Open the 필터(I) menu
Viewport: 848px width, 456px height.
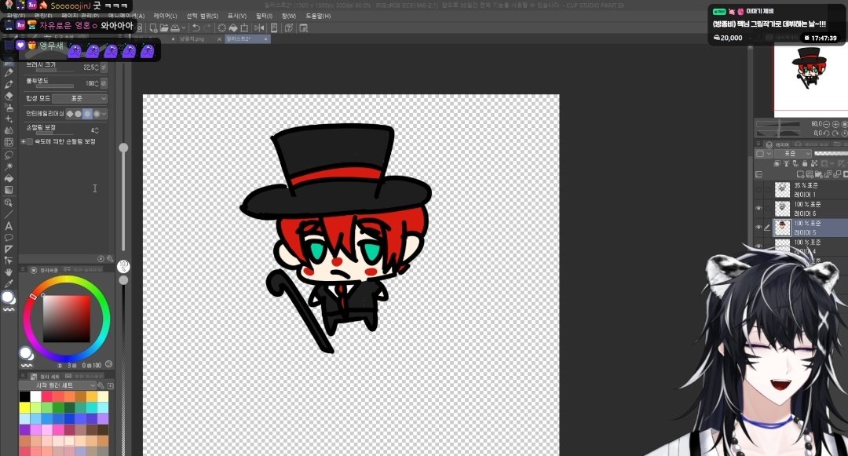tap(264, 16)
